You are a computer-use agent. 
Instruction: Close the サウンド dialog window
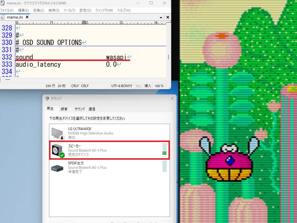(x=172, y=99)
